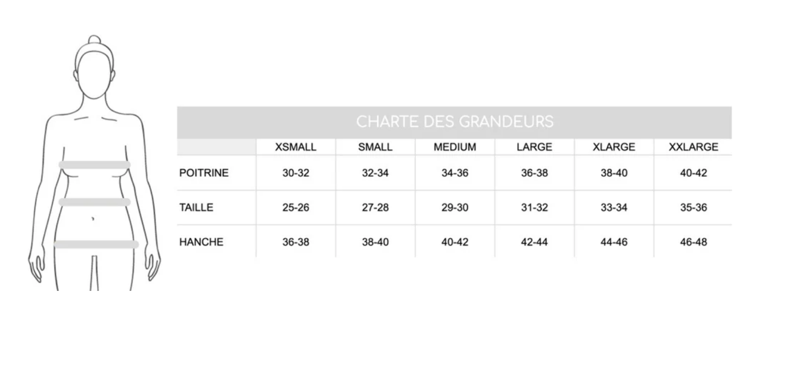Image resolution: width=790 pixels, height=367 pixels.
Task: Select the 46-48 hanche cell under XXLARGE
Action: click(693, 242)
